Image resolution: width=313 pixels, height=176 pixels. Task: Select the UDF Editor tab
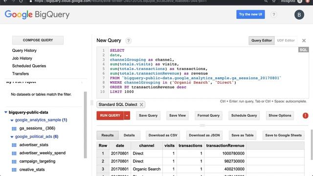(x=286, y=41)
